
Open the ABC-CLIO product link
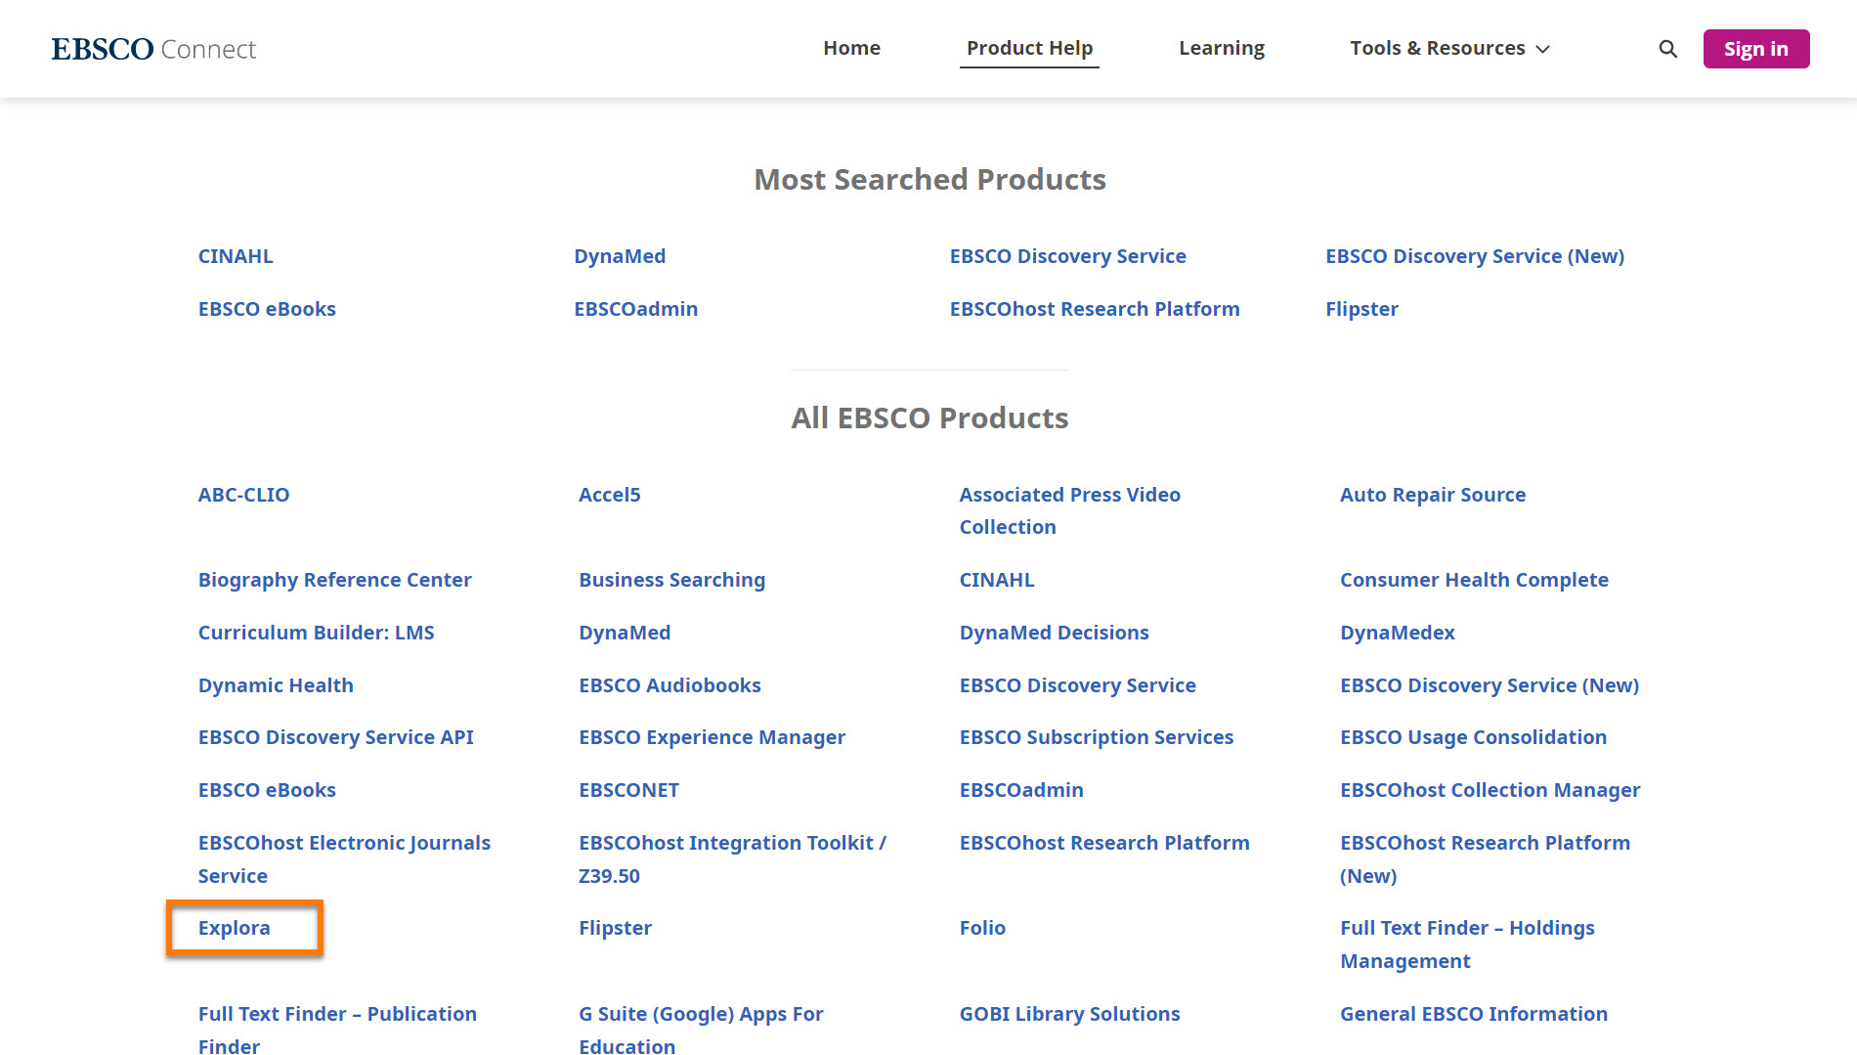click(243, 495)
